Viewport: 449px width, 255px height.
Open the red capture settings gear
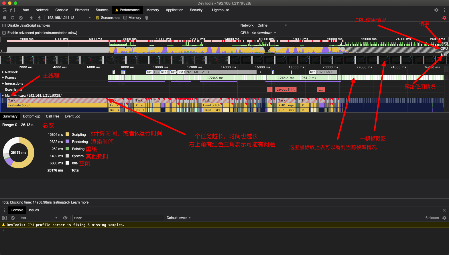pos(444,18)
